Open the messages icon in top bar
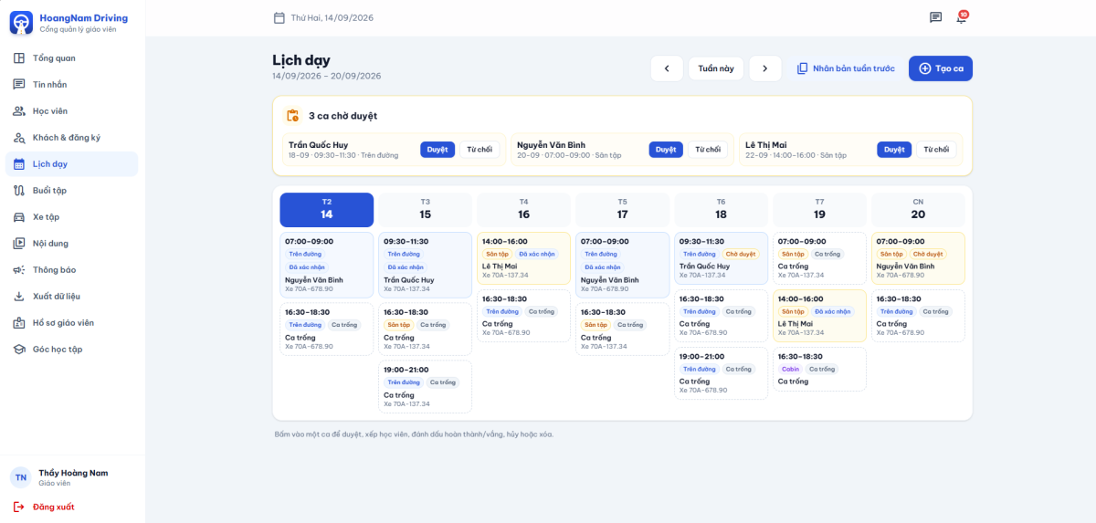The image size is (1096, 523). tap(935, 17)
